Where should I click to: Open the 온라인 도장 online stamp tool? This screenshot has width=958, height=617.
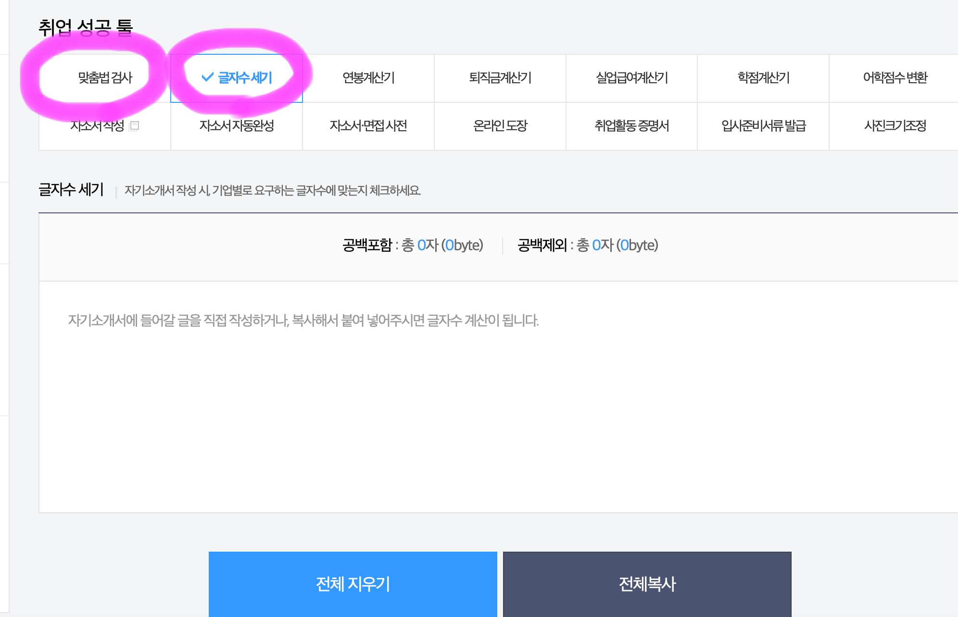click(500, 126)
